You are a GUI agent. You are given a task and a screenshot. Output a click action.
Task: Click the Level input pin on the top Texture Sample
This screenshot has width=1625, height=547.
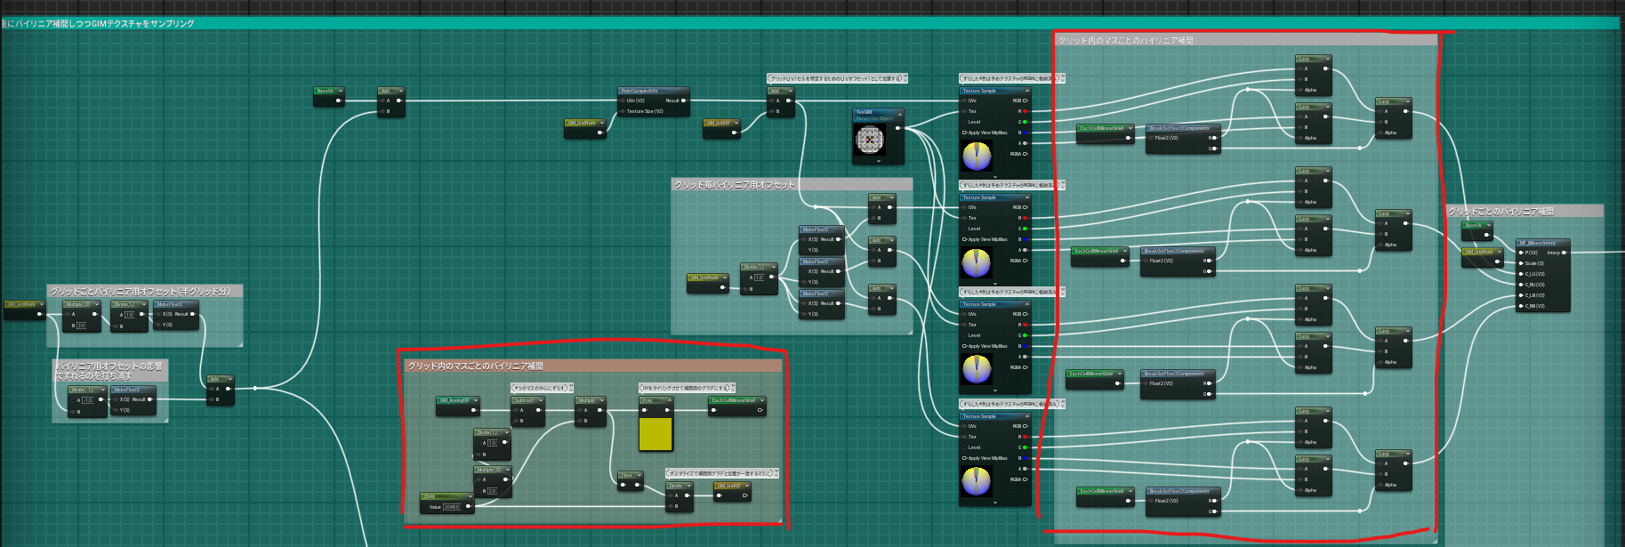[x=964, y=122]
